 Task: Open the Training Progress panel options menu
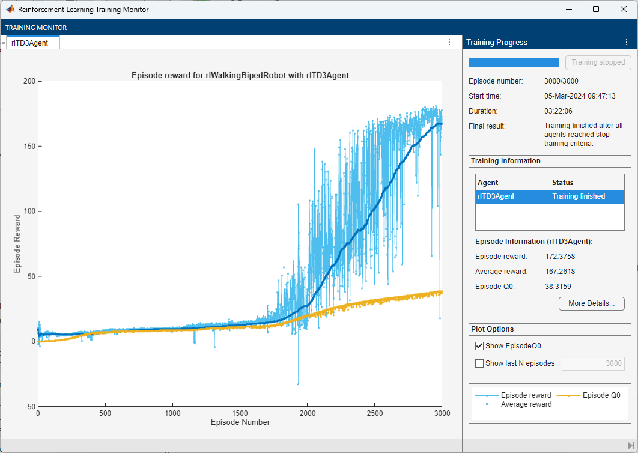coord(627,43)
